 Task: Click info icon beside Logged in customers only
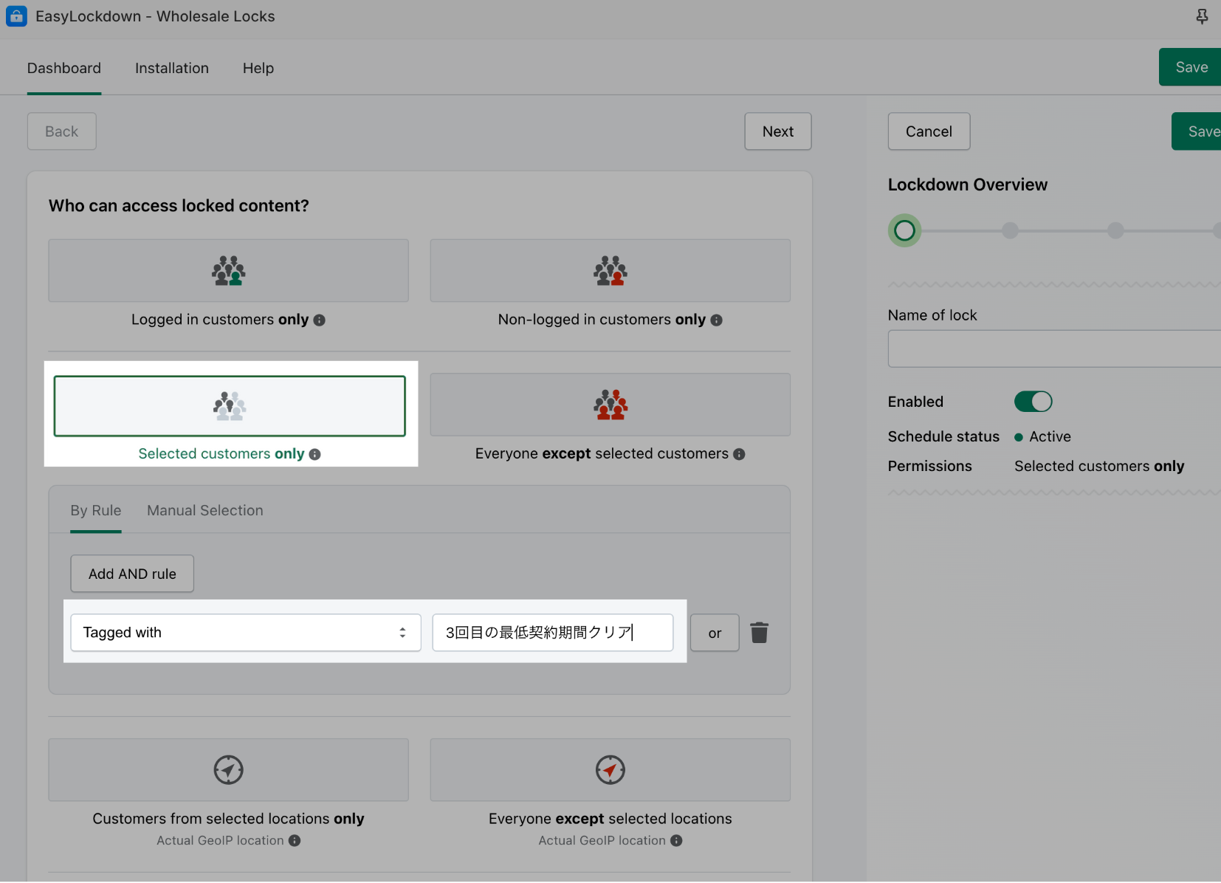pos(319,320)
